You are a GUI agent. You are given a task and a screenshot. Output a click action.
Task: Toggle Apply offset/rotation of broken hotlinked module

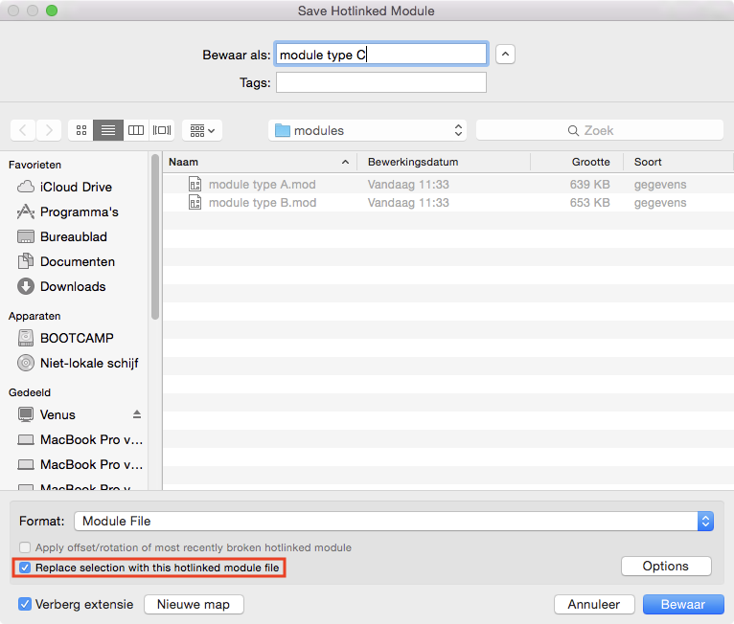(x=25, y=547)
